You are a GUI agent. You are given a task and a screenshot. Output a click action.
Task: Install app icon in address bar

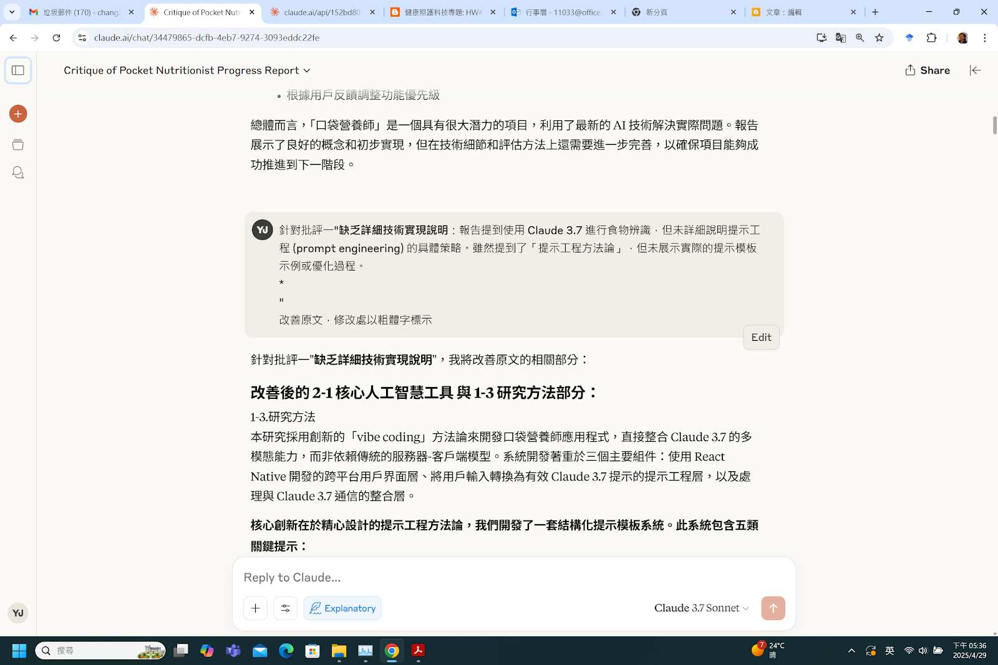[821, 38]
